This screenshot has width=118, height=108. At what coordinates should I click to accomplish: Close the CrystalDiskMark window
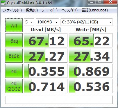coord(110,2)
